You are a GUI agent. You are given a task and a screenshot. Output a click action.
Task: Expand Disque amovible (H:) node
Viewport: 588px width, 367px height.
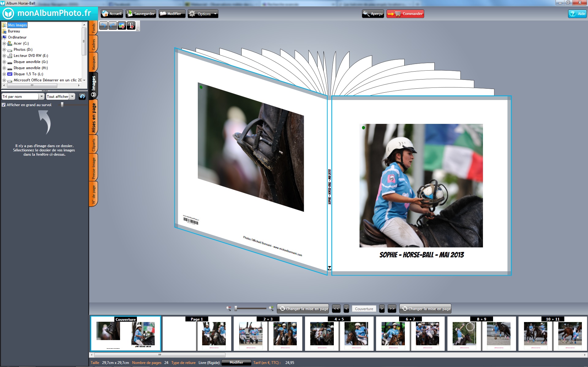coord(4,68)
